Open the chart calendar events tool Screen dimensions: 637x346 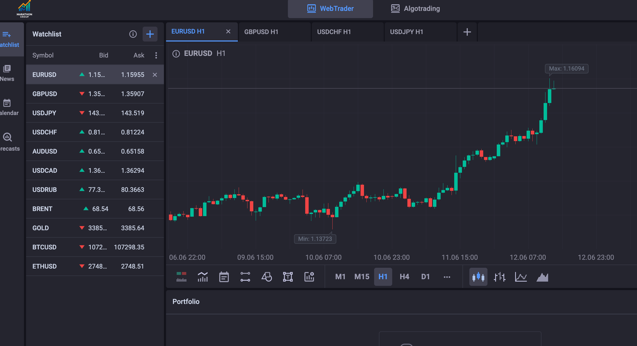(224, 277)
